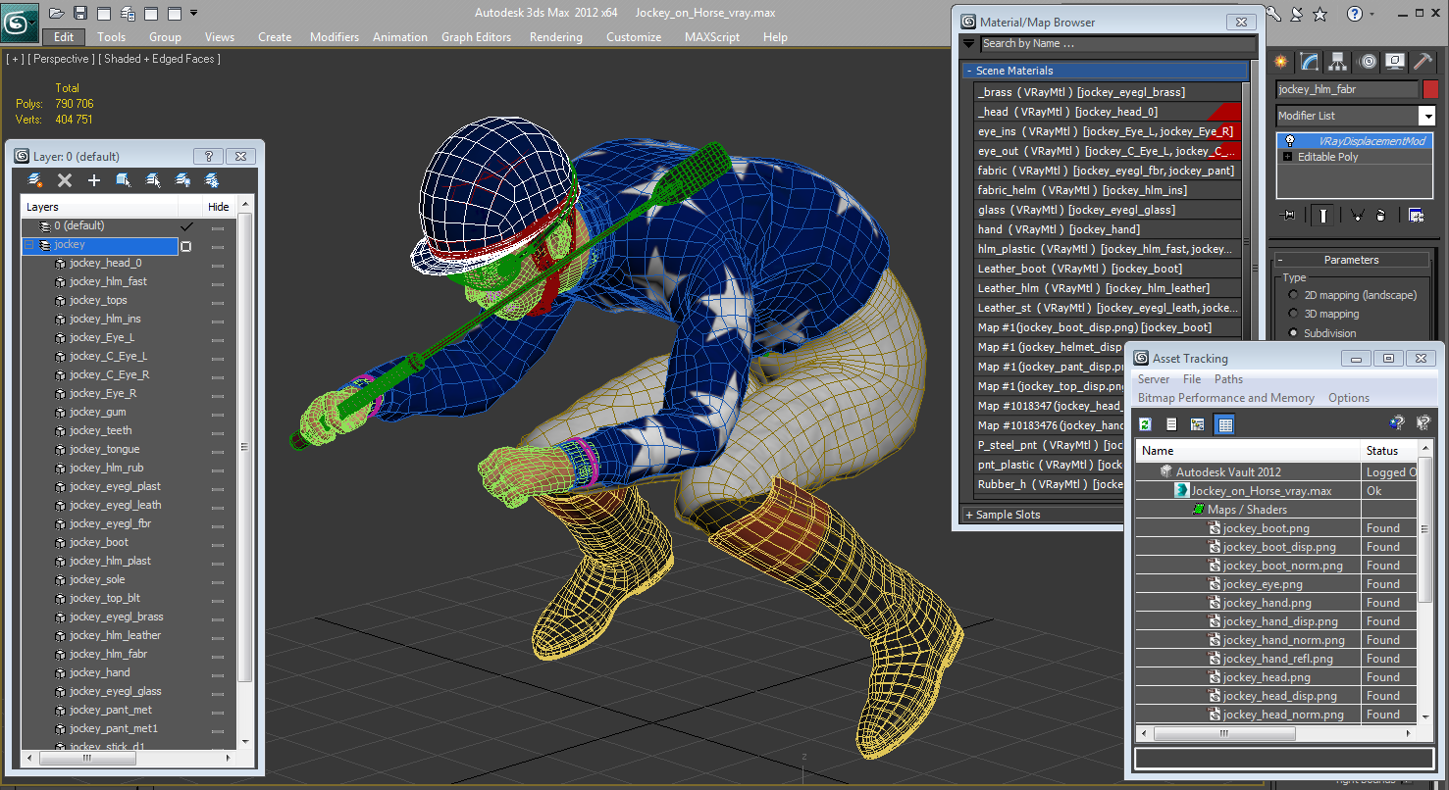Open Material/Map Browser options arrow
1449x790 pixels.
tap(969, 43)
